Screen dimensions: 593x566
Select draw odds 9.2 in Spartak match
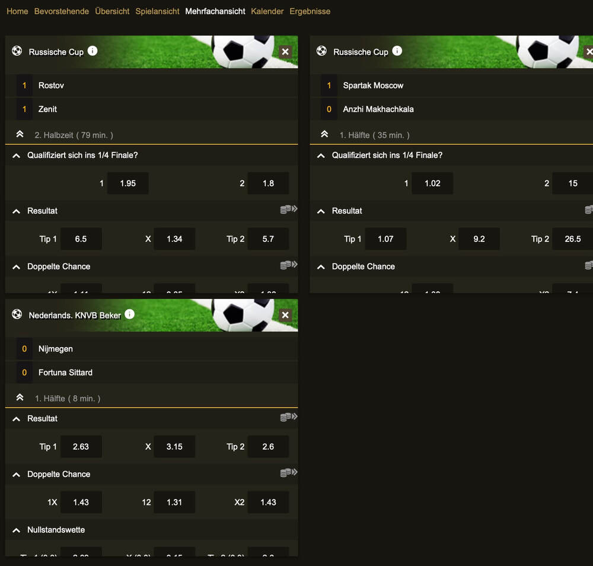(479, 239)
